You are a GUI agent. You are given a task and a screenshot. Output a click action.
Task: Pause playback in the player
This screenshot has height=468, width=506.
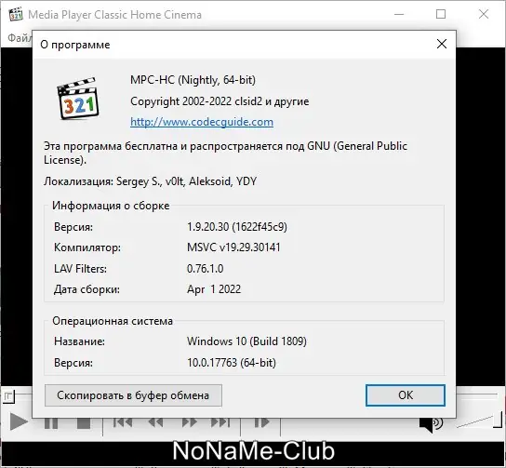[x=51, y=422]
